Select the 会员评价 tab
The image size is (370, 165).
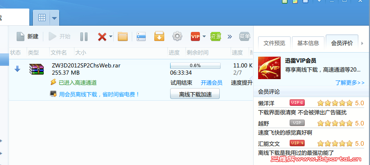342,43
